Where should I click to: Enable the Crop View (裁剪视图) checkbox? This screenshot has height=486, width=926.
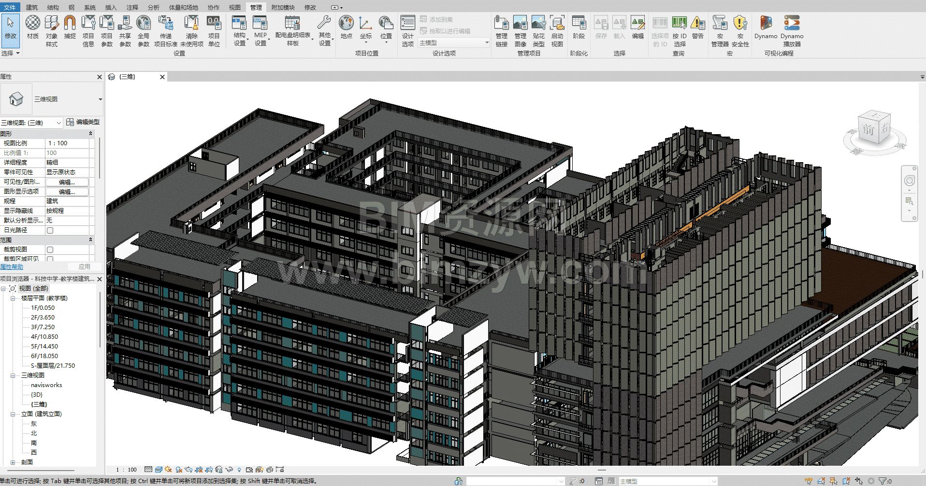coord(50,250)
